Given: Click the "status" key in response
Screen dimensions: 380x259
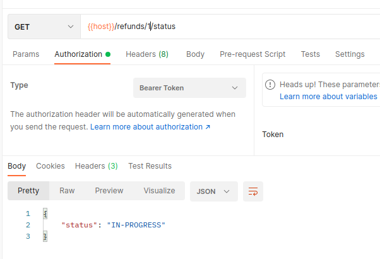Looking at the screenshot, I should (80, 225).
